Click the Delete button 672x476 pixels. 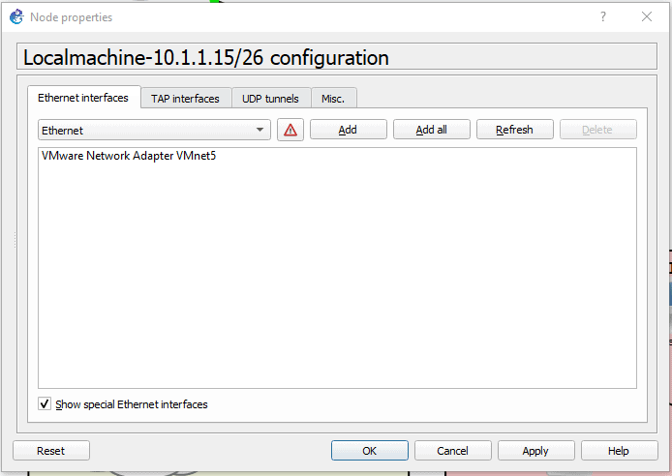[597, 130]
